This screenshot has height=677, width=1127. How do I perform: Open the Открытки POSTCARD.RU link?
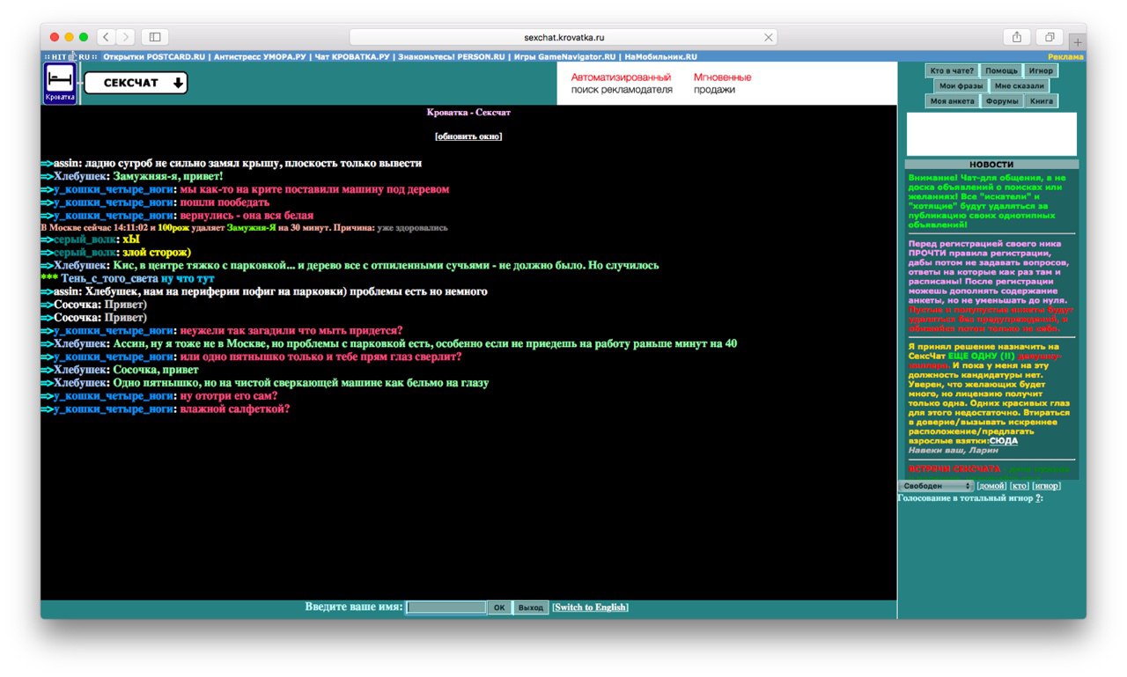pos(154,56)
